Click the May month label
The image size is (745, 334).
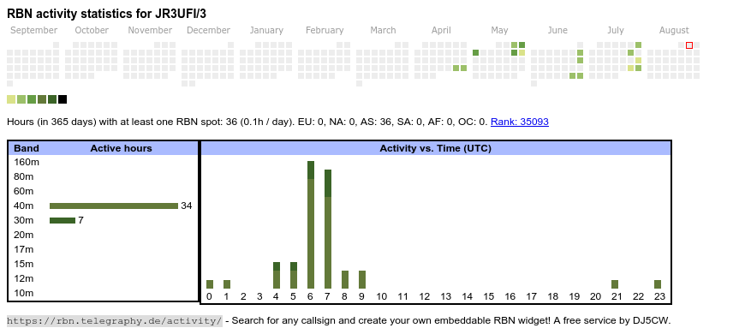pyautogui.click(x=499, y=31)
